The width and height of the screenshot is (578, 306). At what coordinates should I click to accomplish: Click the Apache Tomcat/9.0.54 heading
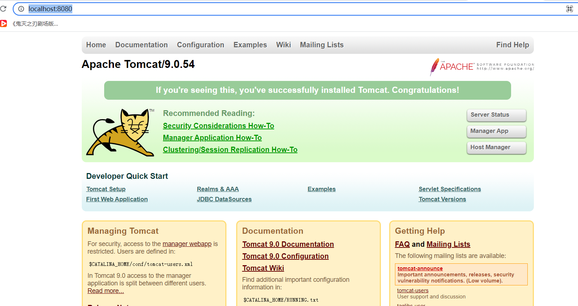coord(138,64)
